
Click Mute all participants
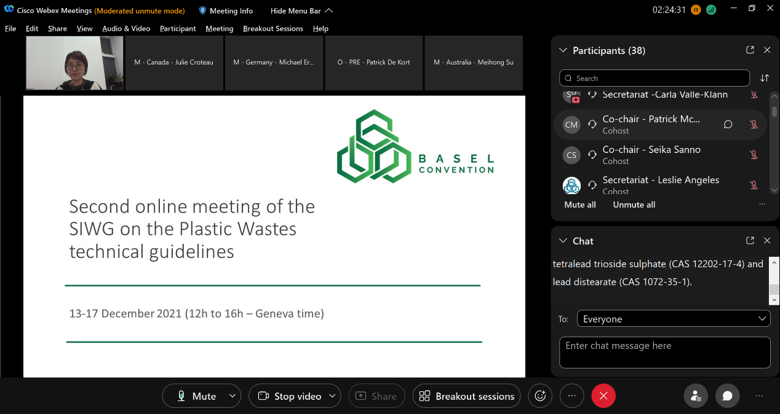click(579, 205)
